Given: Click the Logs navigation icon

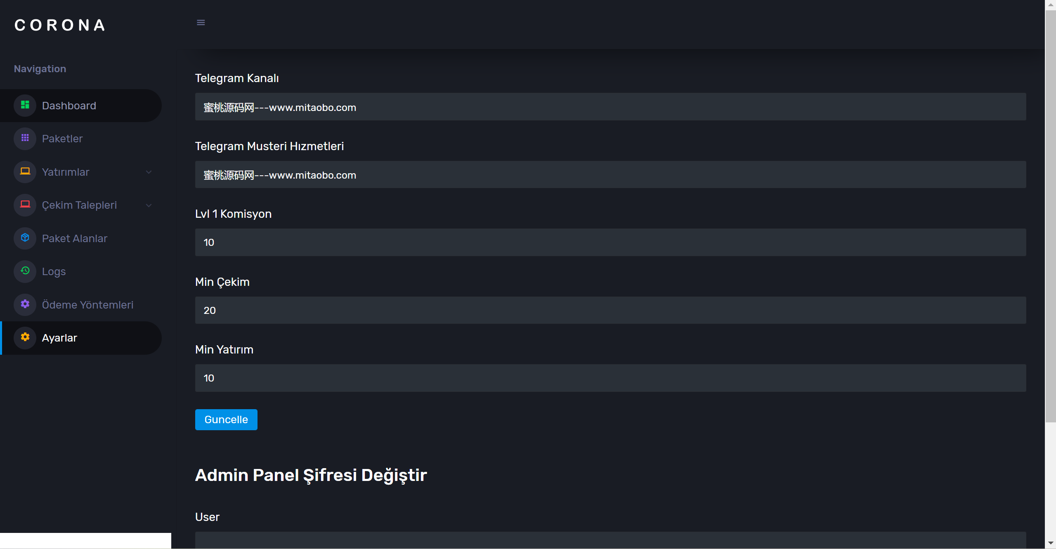Looking at the screenshot, I should (26, 272).
